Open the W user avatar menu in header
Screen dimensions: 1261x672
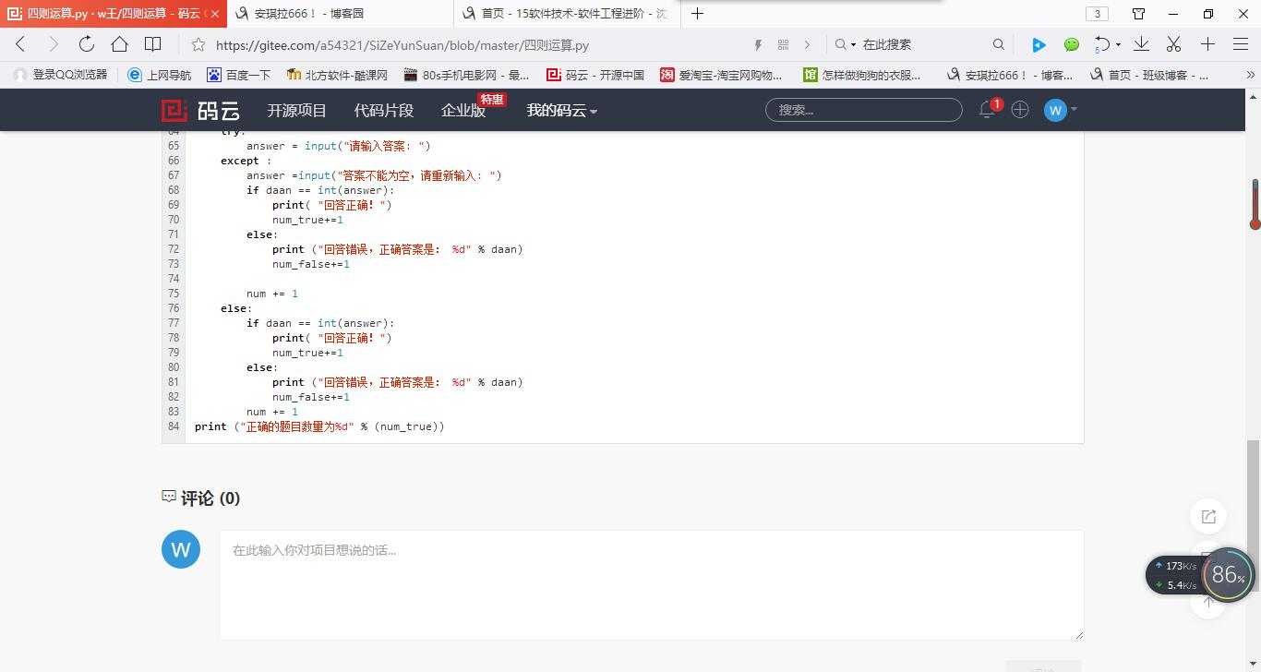click(1061, 110)
